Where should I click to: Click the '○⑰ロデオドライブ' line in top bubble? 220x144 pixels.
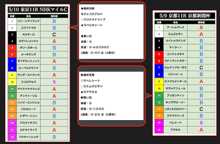tap(93, 20)
